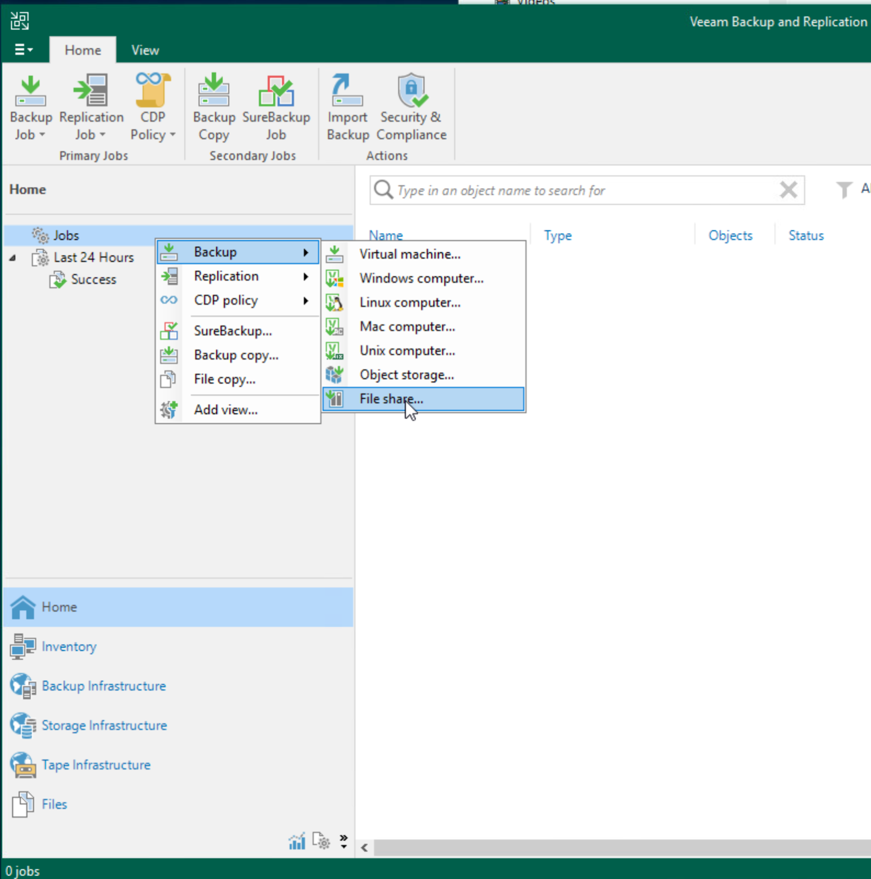871x879 pixels.
Task: Choose Windows computer backup option
Action: [423, 278]
